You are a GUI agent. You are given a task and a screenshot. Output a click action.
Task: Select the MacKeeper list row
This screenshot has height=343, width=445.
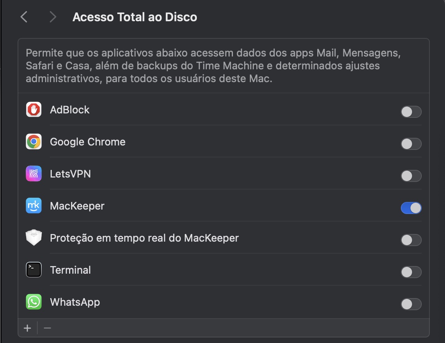click(x=201, y=206)
